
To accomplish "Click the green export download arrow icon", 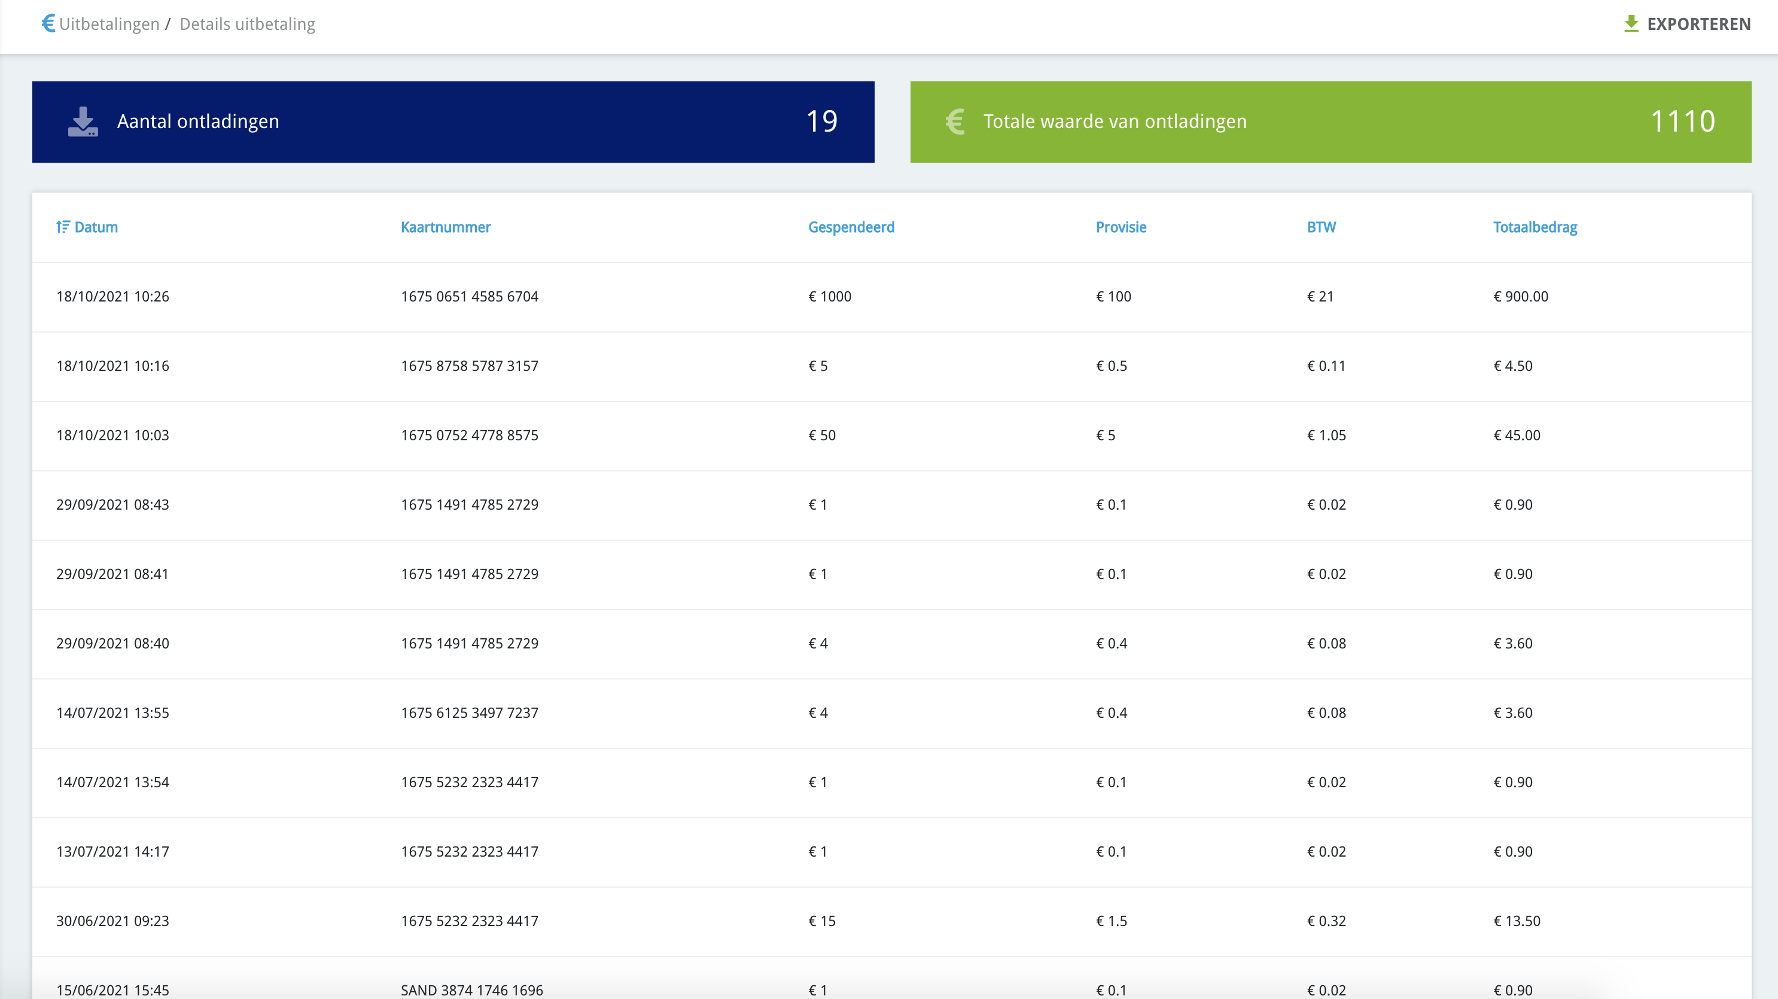I will 1631,23.
